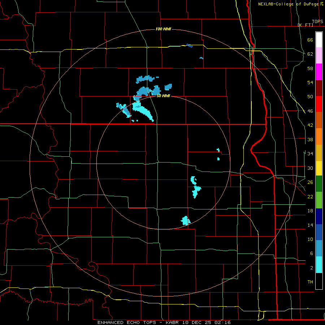The image size is (325, 325).
Task: Click the 58 legend value
Action: 310,68
